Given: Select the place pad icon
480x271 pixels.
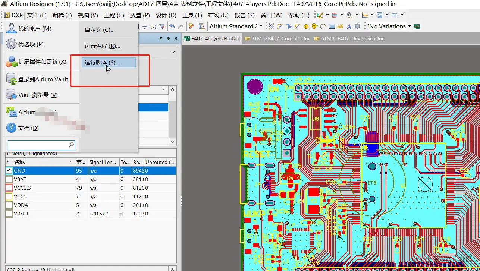Looking at the screenshot, I should point(306,26).
